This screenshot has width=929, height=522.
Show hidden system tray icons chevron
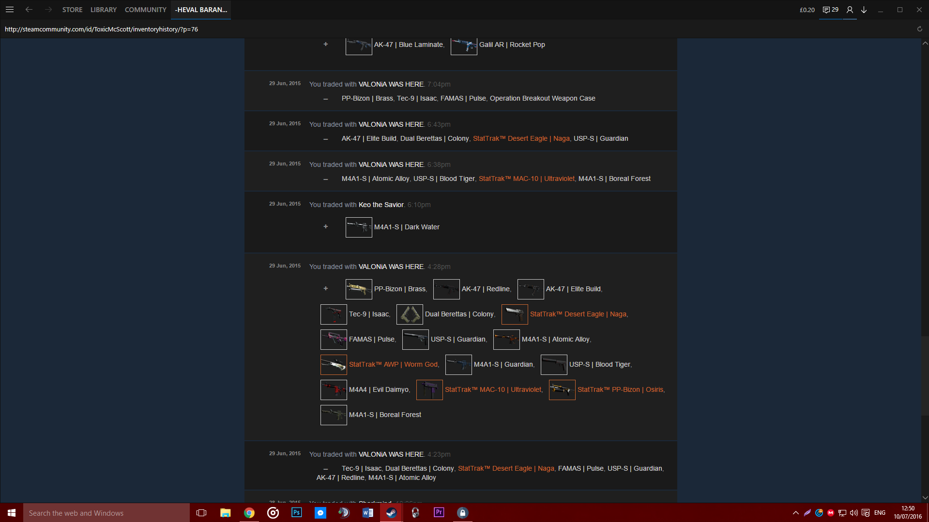pos(795,513)
